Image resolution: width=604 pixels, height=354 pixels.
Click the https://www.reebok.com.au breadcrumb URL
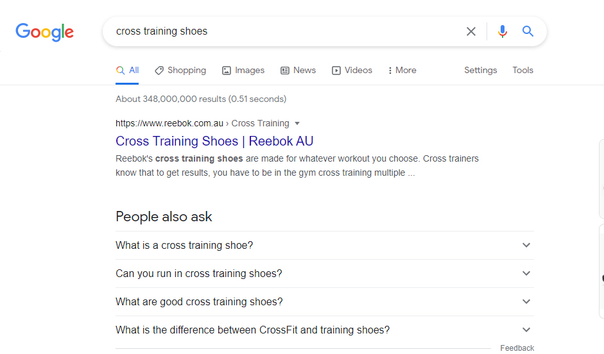(x=169, y=124)
